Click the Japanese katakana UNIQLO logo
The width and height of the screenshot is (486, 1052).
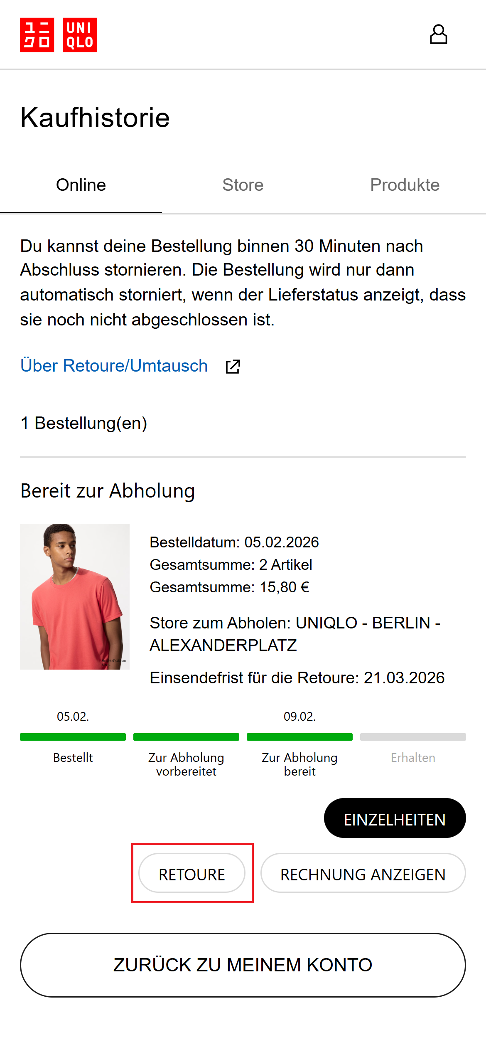[x=37, y=35]
